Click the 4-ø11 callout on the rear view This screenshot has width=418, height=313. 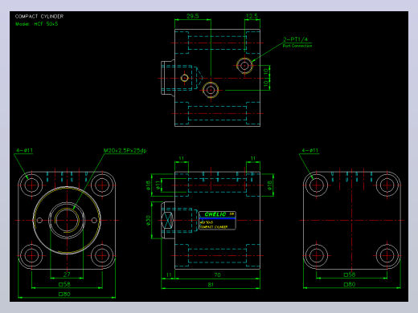tap(310, 150)
